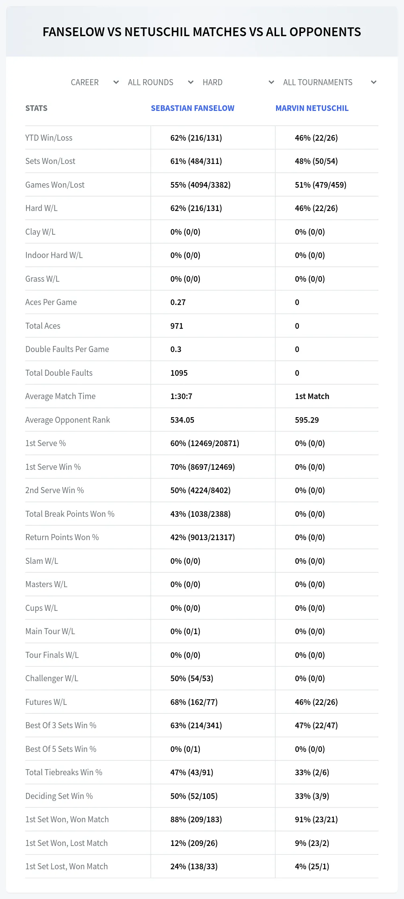Open Marvin Netuschil player link

[x=312, y=108]
